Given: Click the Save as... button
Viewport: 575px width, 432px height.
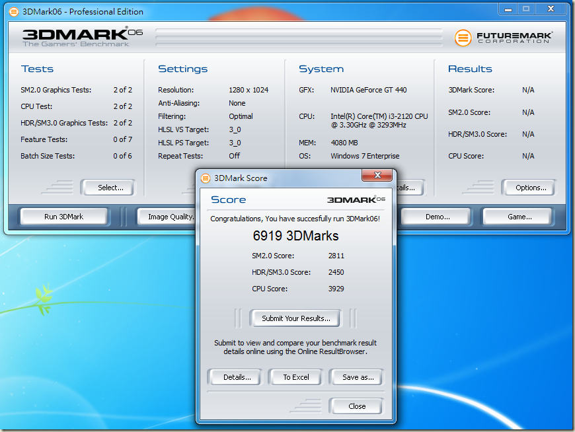Looking at the screenshot, I should (x=358, y=377).
